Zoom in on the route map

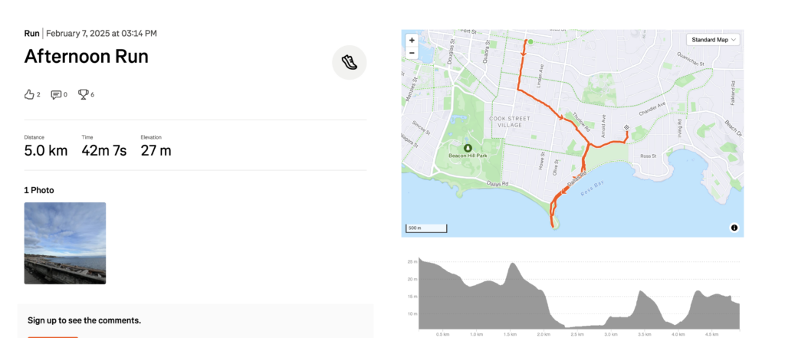pos(412,40)
